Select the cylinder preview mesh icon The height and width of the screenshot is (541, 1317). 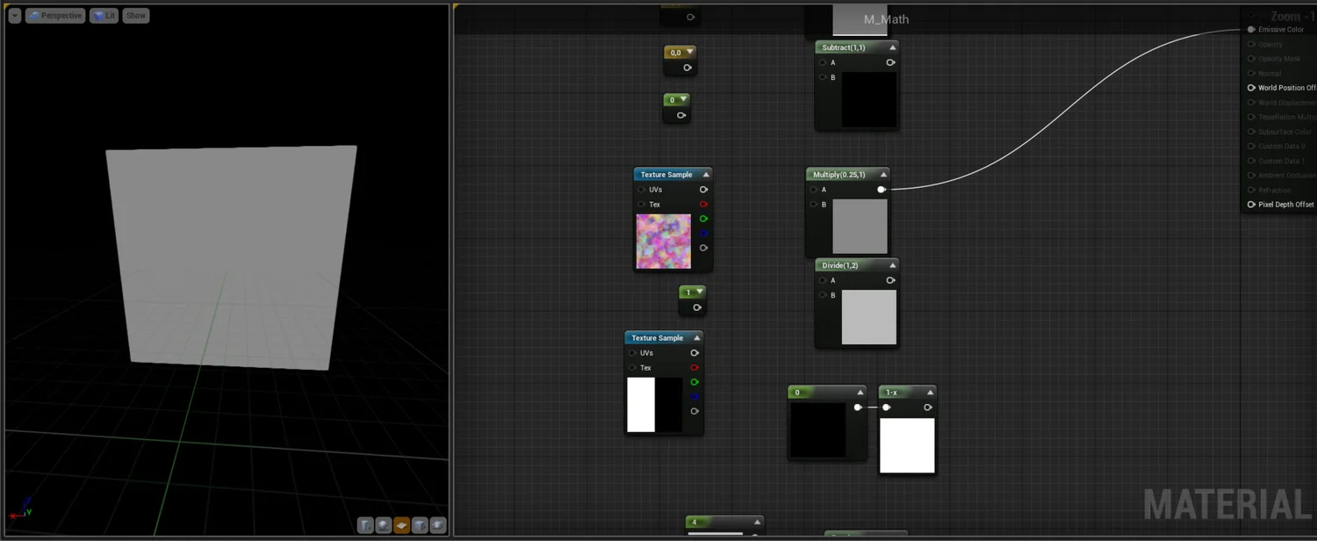click(366, 525)
